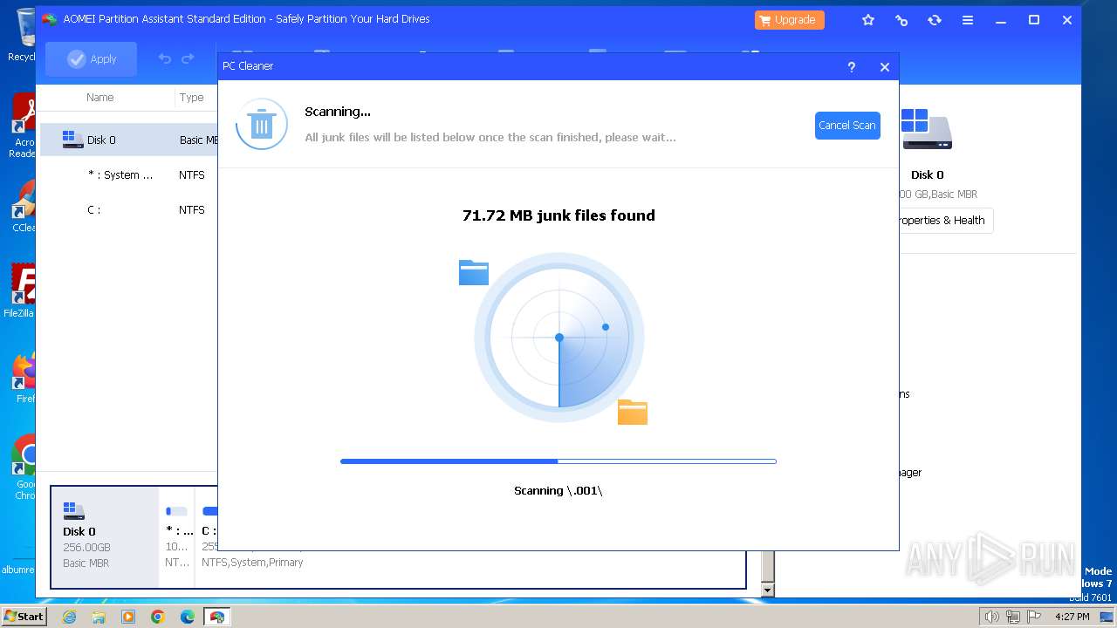Open the Windows Start menu
Screen dimensions: 1117x628
(24, 617)
